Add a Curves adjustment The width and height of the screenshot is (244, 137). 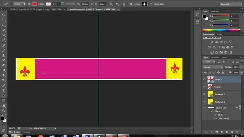221,42
